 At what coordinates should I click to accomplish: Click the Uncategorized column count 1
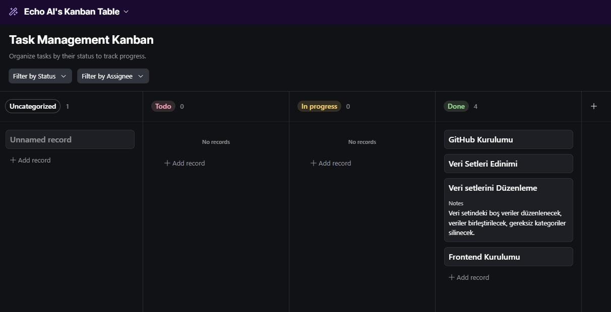pos(68,106)
